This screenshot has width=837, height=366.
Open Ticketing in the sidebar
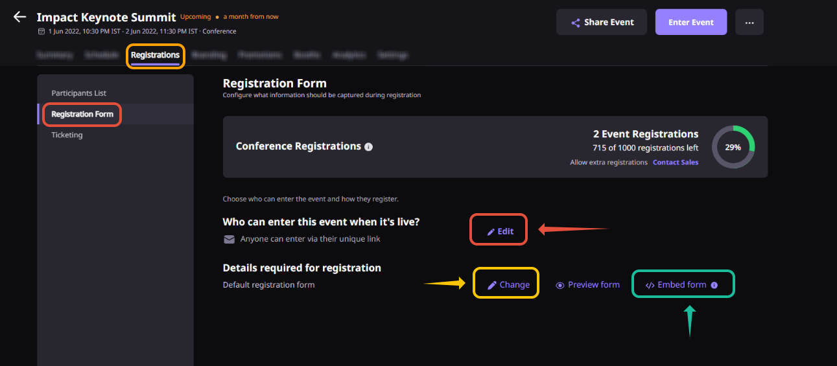tap(67, 135)
